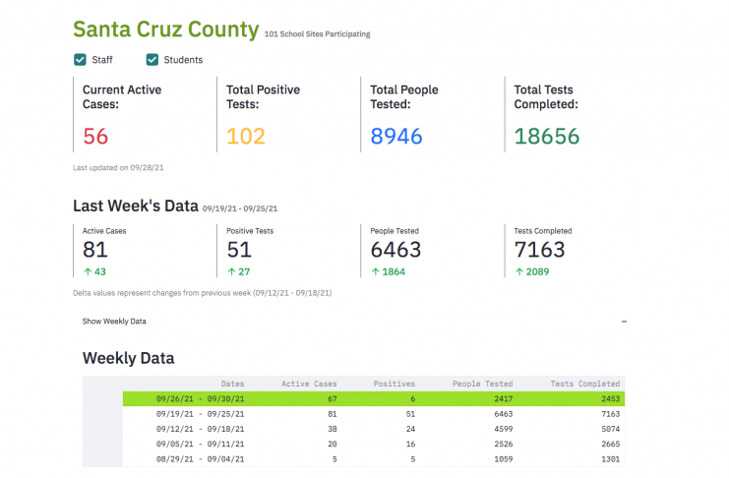Click the green up arrow next to 43
Image resolution: width=729 pixels, height=478 pixels.
tap(88, 271)
